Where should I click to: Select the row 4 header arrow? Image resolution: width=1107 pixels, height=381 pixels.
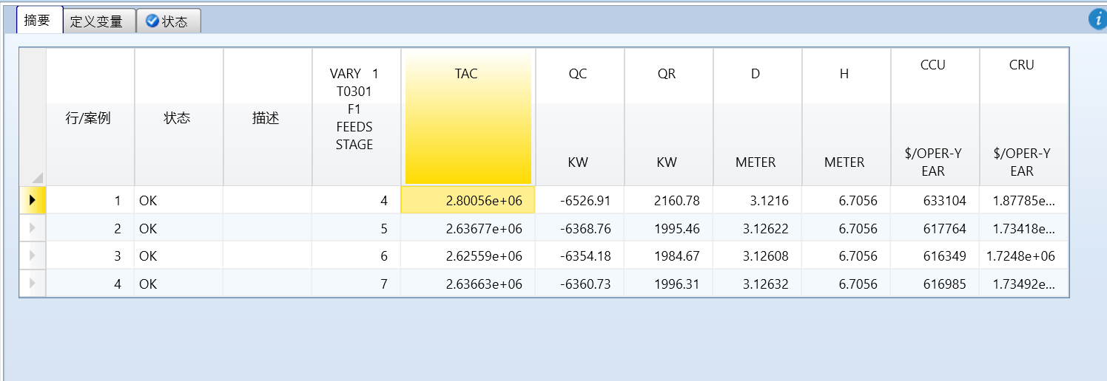33,283
